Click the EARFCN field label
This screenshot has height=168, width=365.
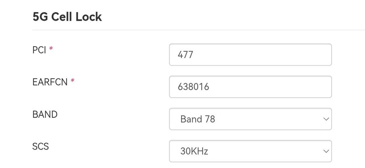click(50, 82)
